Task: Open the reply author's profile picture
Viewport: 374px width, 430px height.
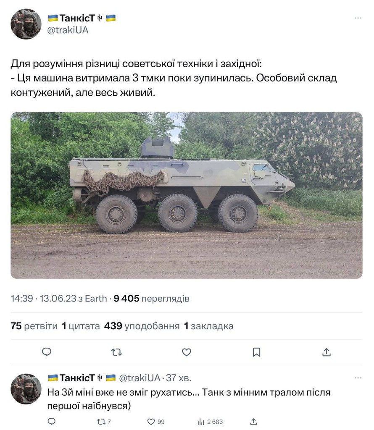Action: pos(26,385)
